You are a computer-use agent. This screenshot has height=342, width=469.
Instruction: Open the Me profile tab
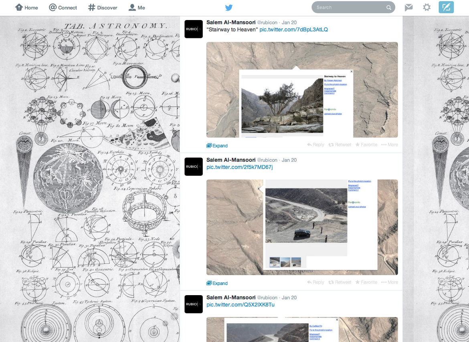[x=137, y=8]
